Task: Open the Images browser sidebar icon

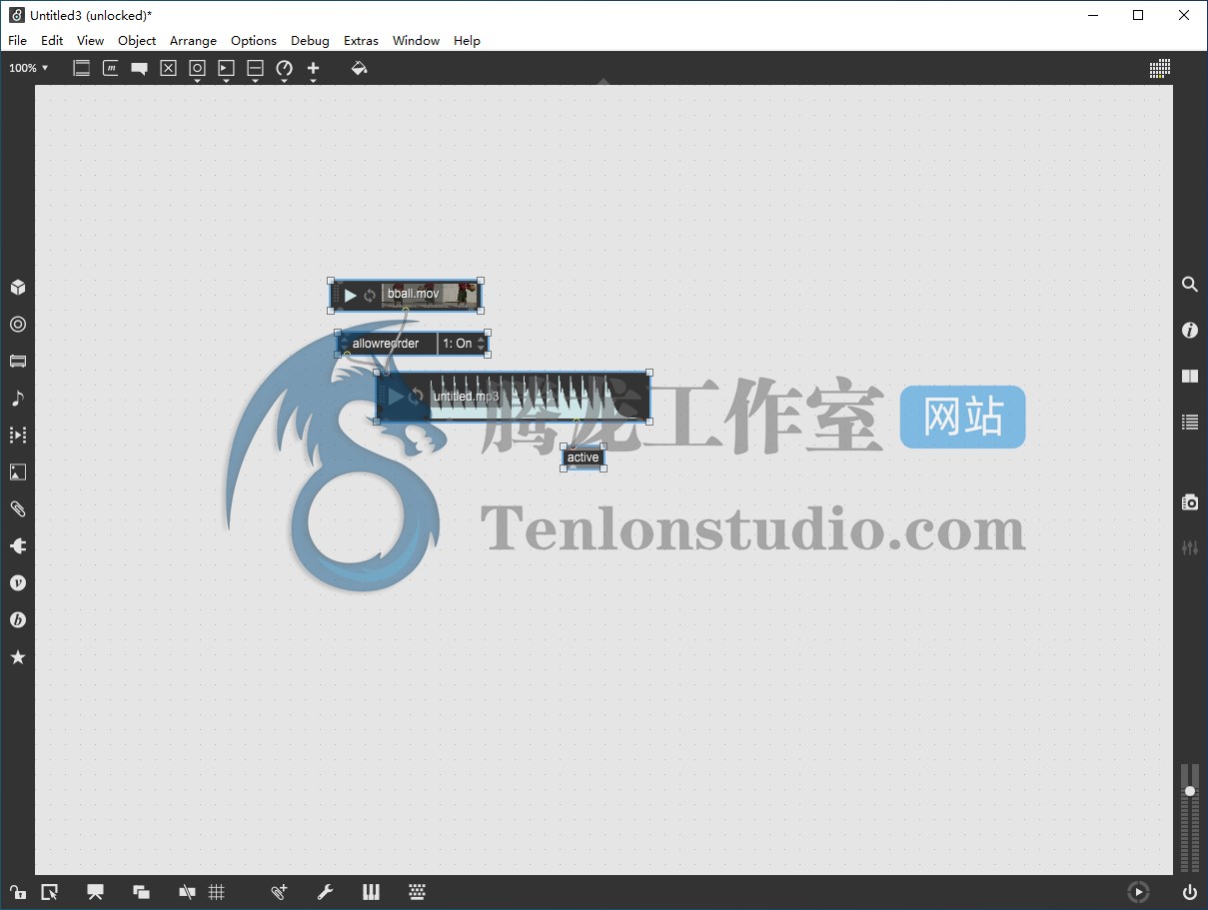Action: click(x=17, y=472)
